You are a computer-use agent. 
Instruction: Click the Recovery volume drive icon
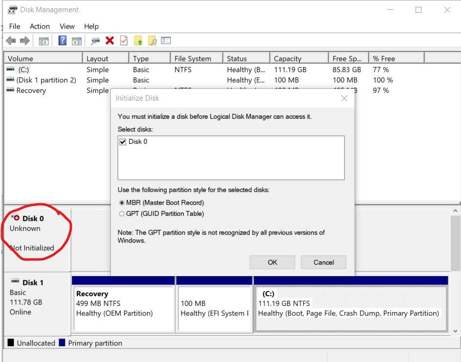coord(10,90)
